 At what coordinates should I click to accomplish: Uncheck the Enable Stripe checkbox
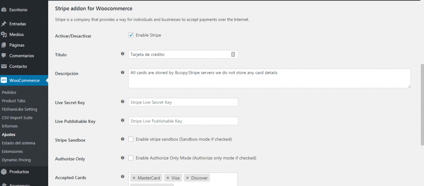click(x=131, y=35)
